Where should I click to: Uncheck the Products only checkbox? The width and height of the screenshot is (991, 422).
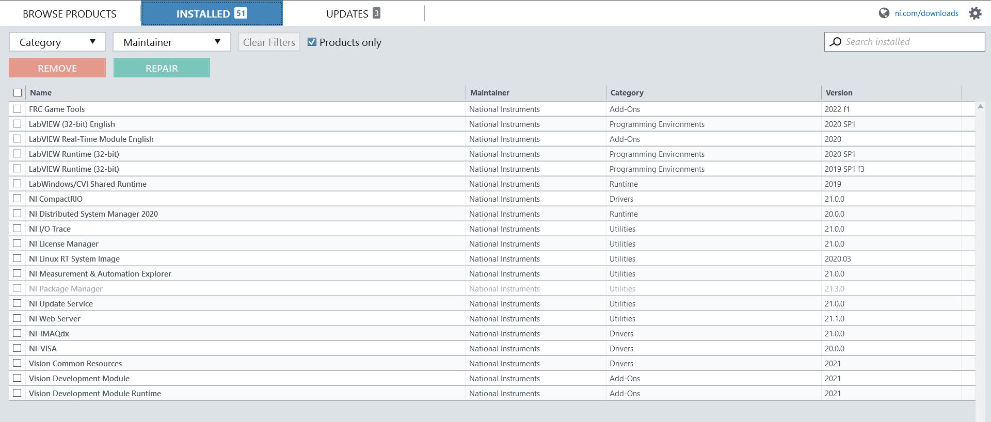(312, 42)
